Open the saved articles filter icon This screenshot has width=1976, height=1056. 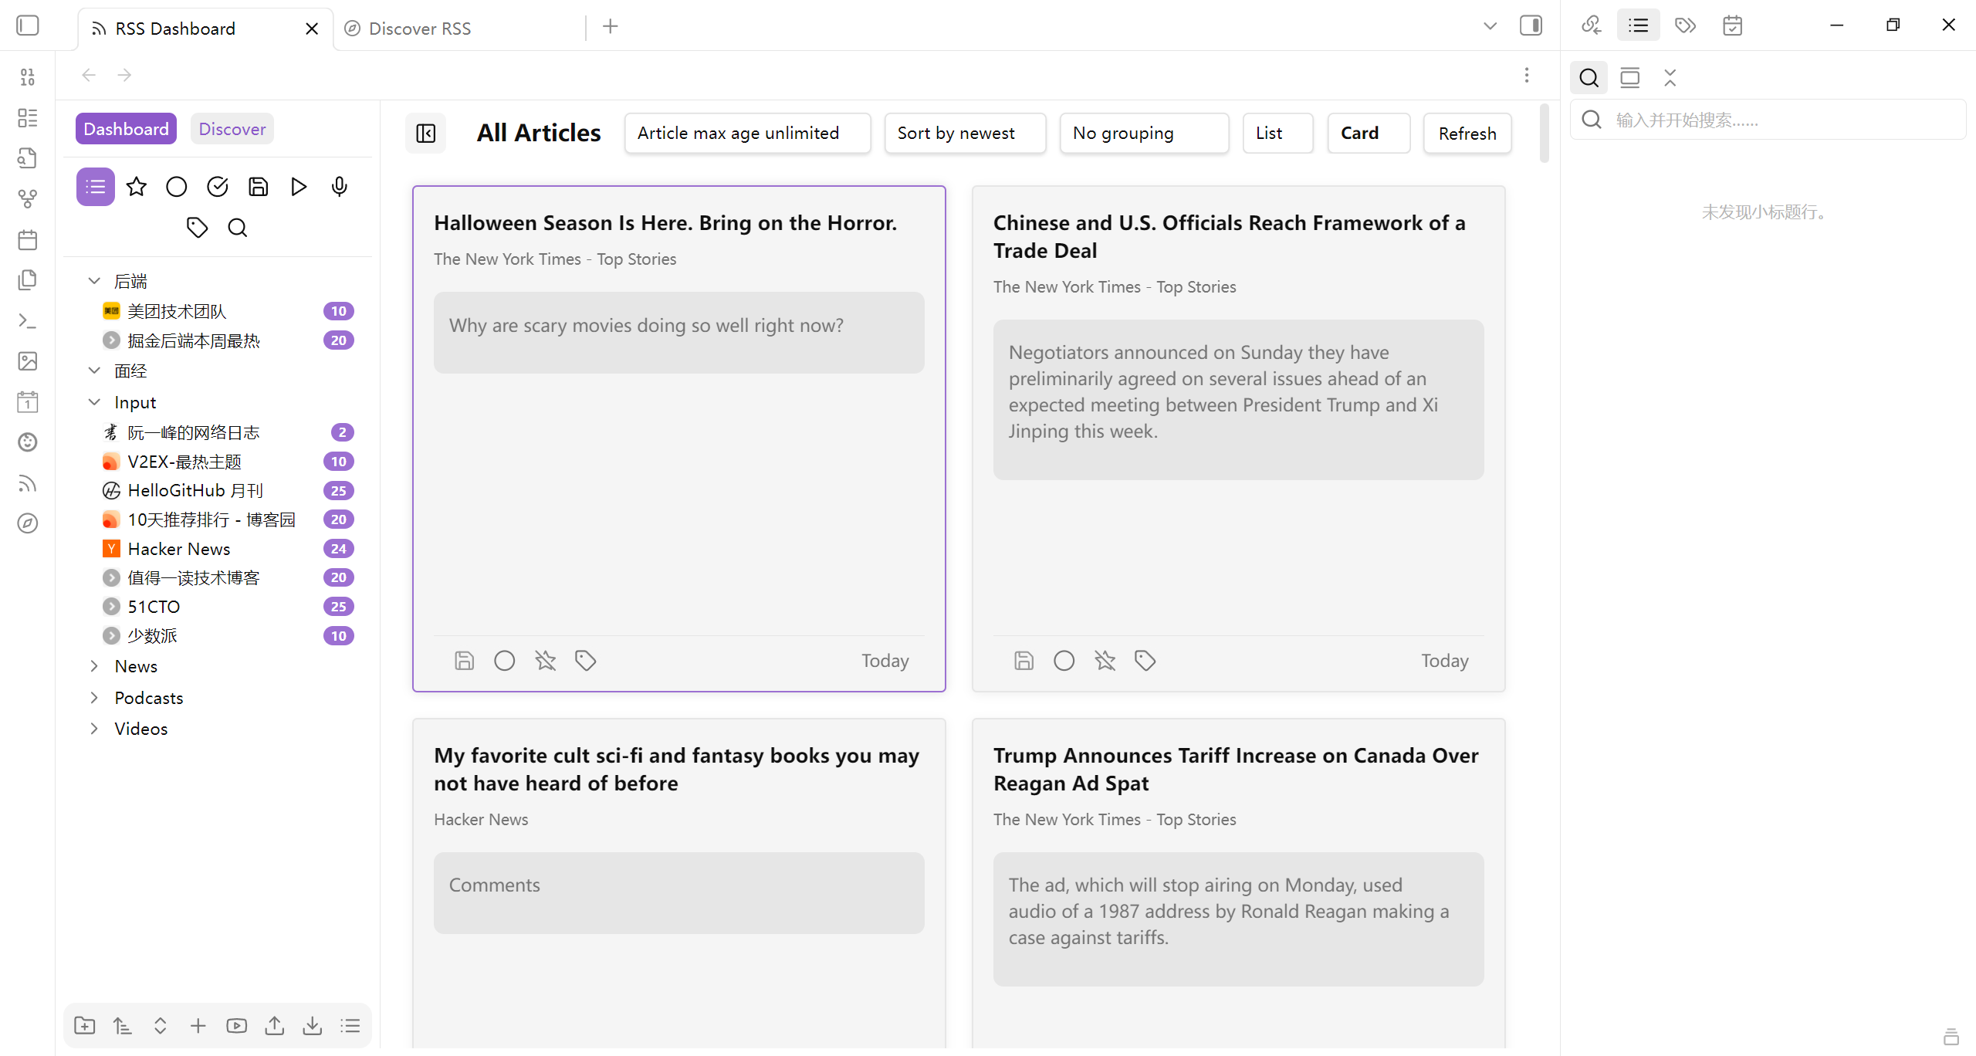pos(258,187)
